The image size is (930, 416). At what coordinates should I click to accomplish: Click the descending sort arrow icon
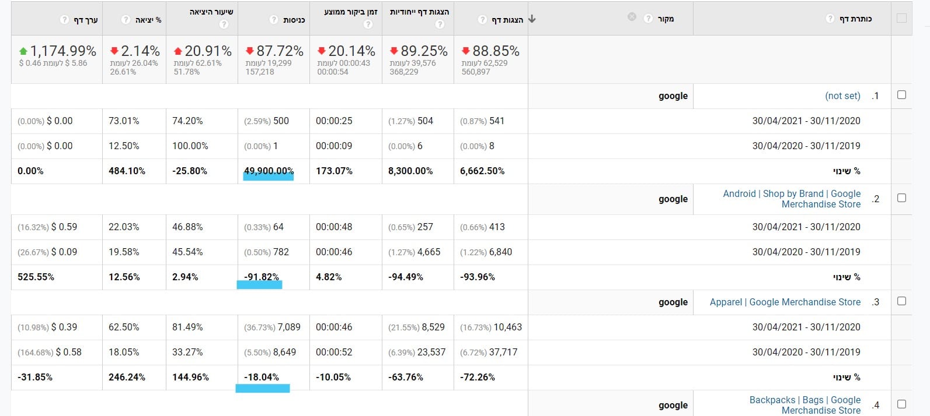pos(532,19)
